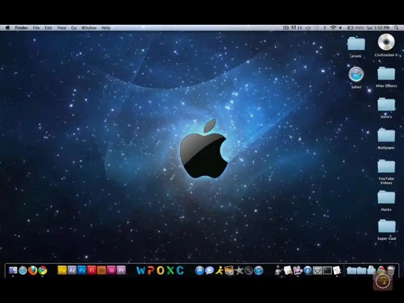Open the Terminal icon in dock
The height and width of the screenshot is (303, 404).
327,270
